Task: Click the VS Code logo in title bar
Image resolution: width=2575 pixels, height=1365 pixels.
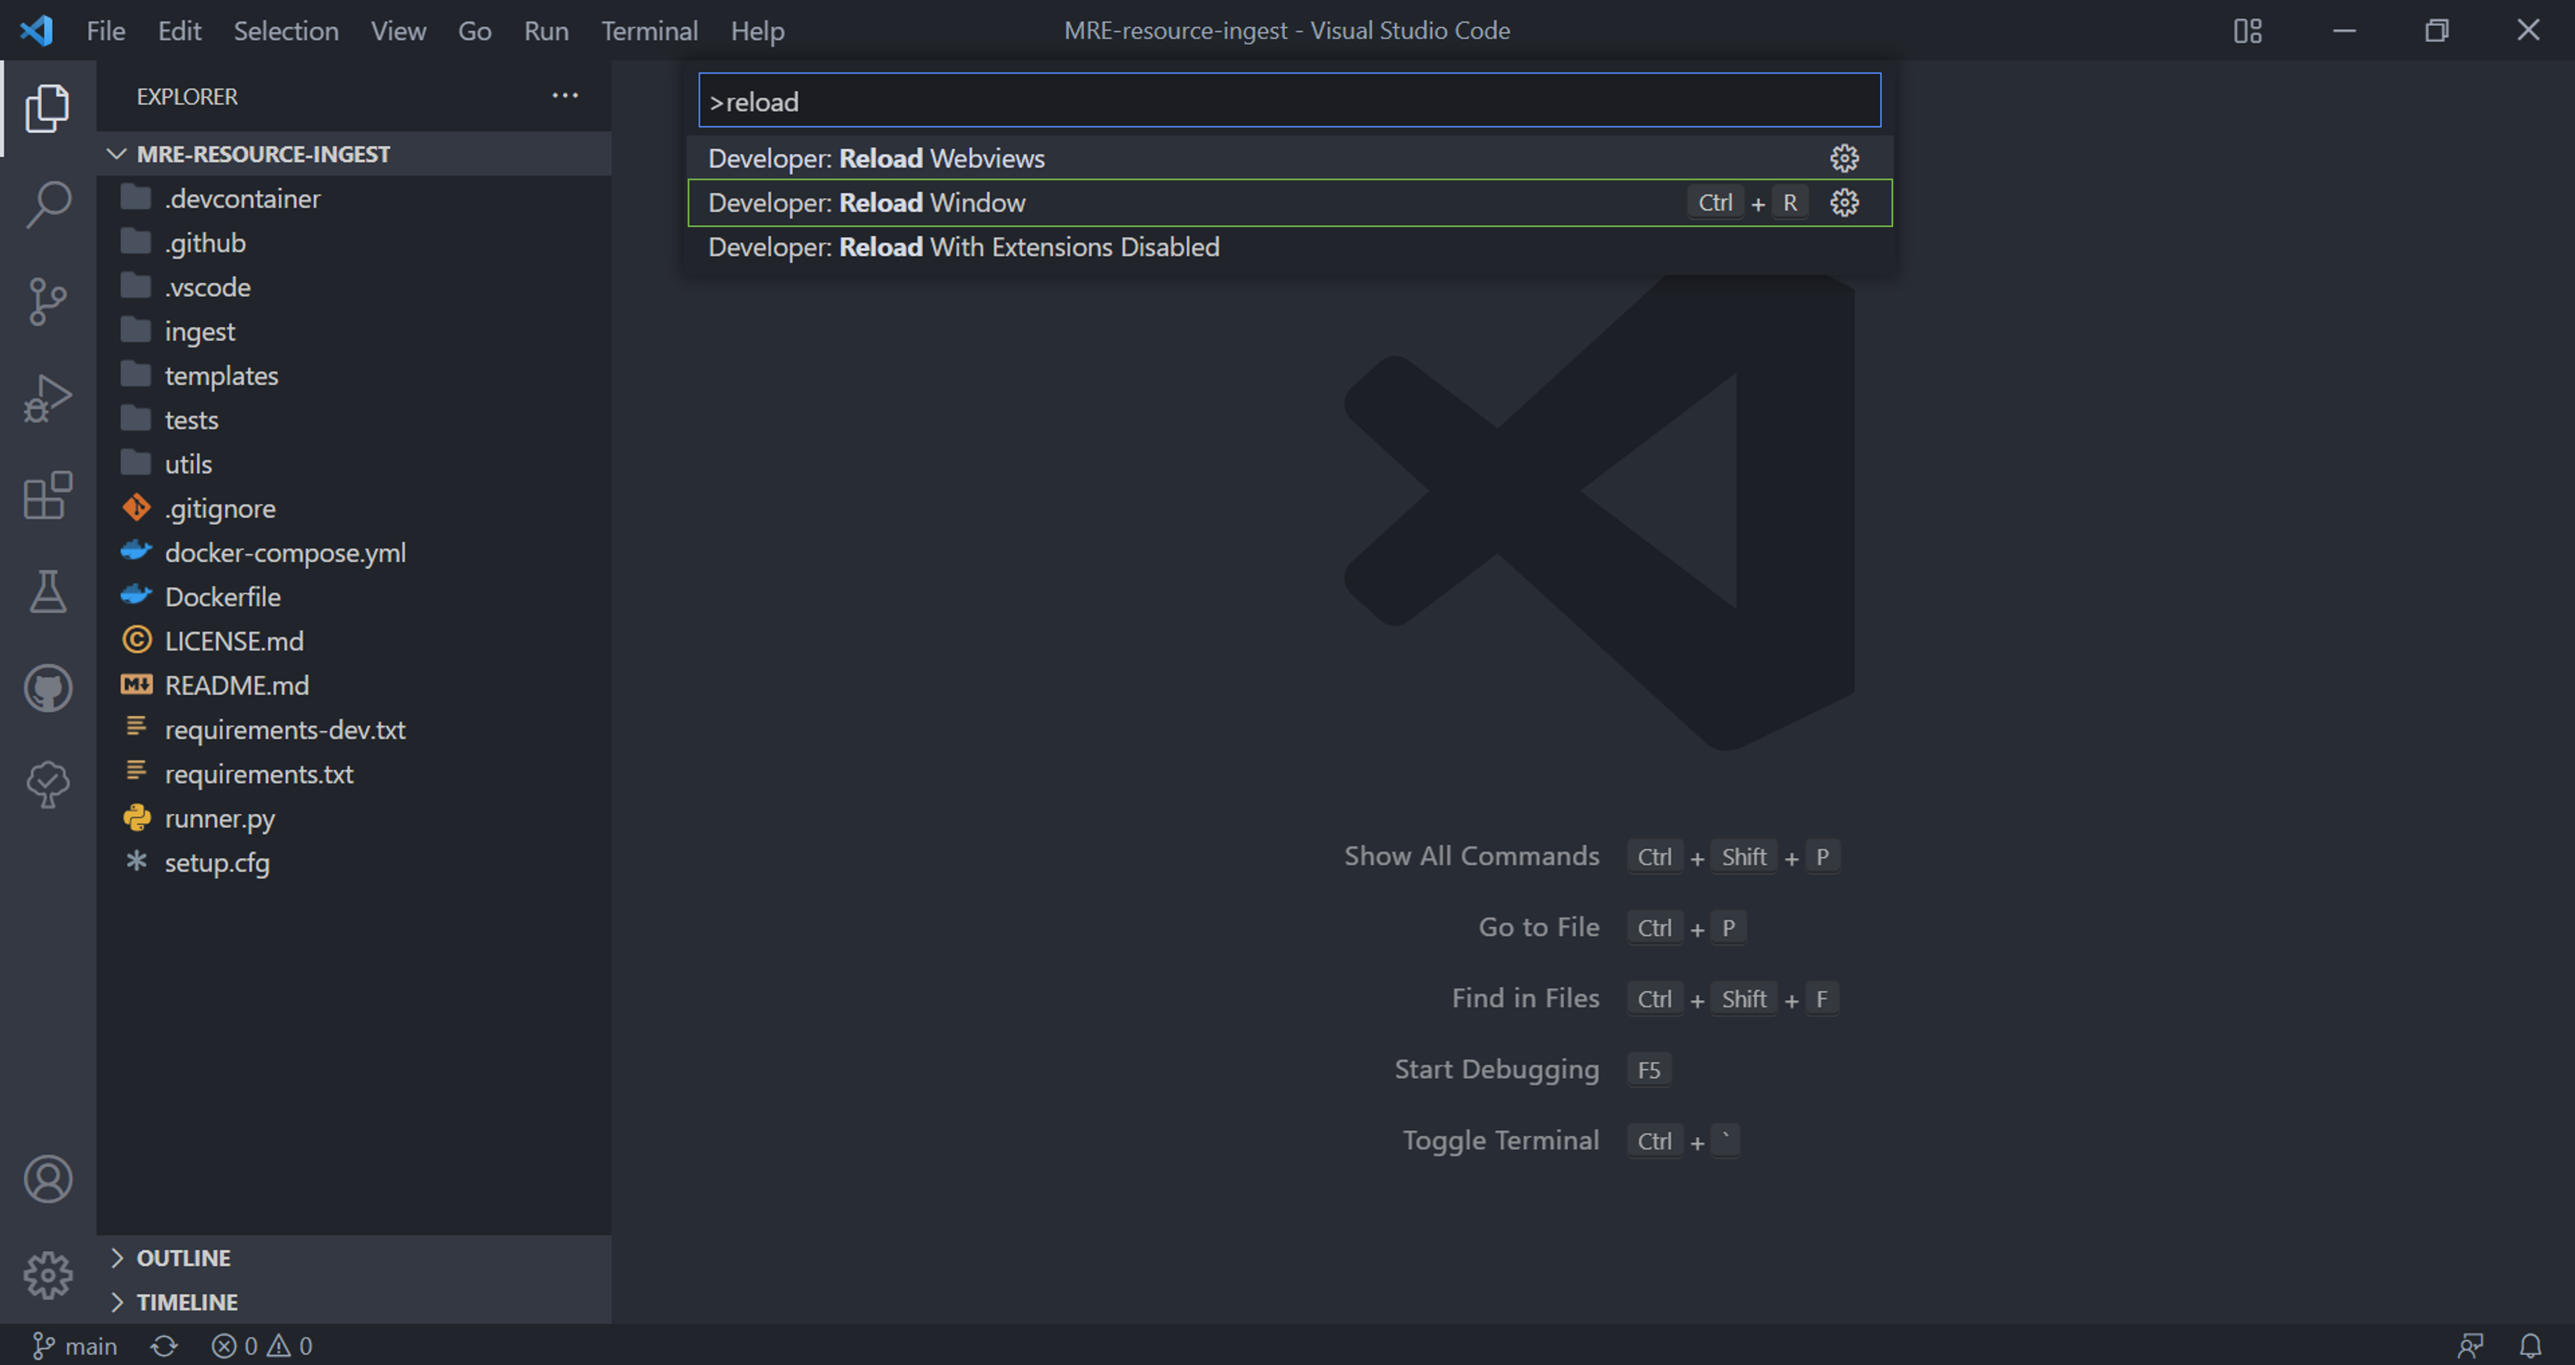Action: [x=36, y=31]
